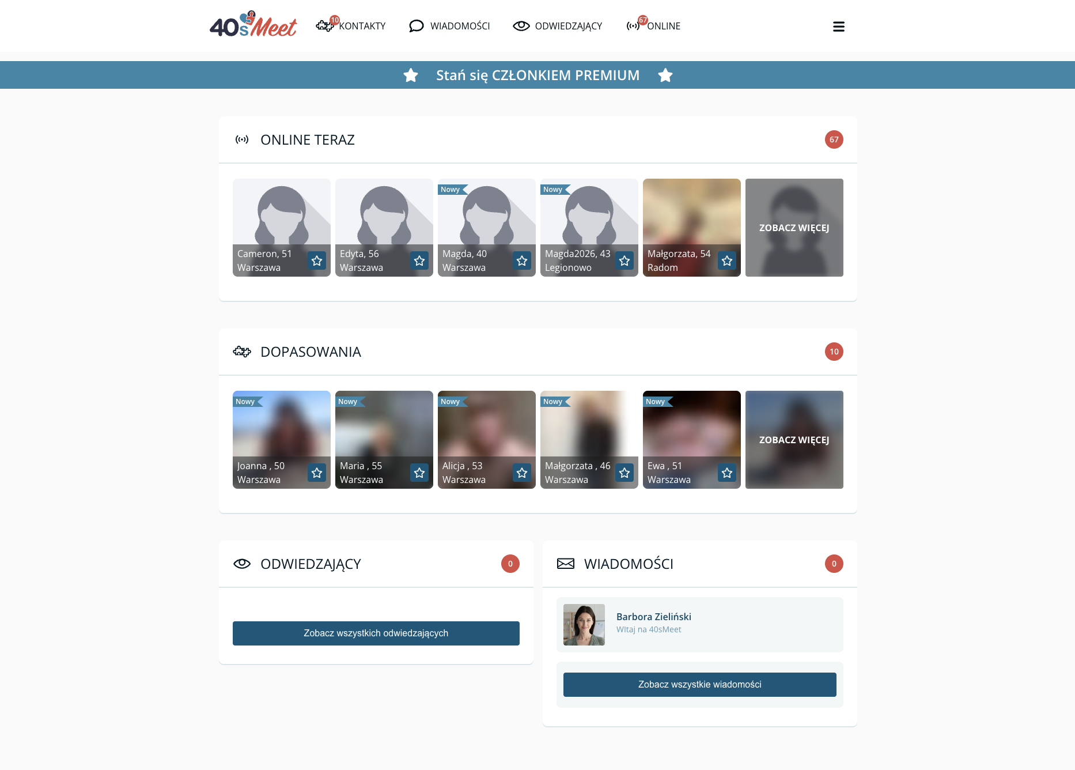Click the Wiadomości envelope icon

click(x=566, y=564)
